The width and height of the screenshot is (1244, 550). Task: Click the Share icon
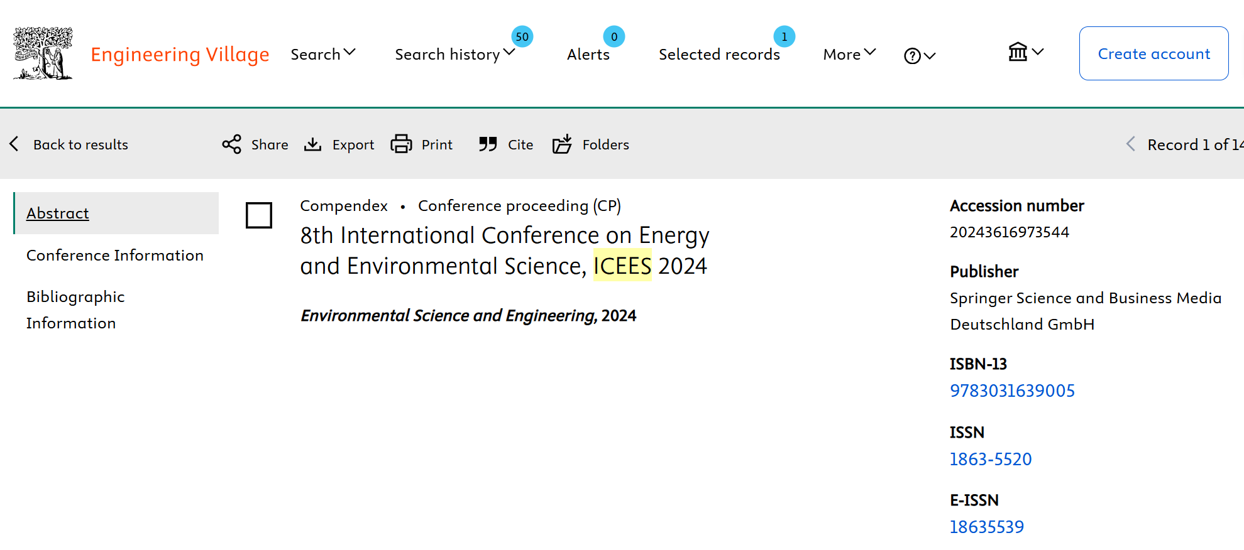[232, 144]
